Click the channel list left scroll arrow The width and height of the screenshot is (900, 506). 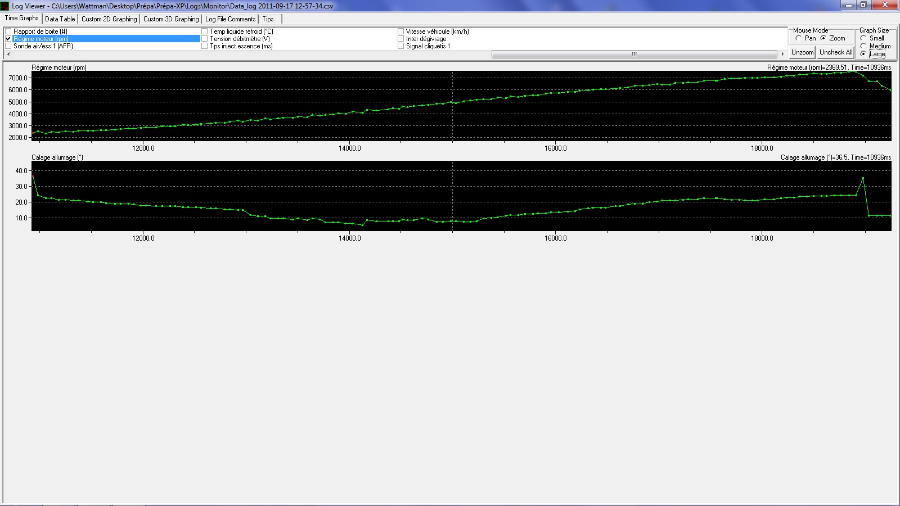click(x=8, y=55)
